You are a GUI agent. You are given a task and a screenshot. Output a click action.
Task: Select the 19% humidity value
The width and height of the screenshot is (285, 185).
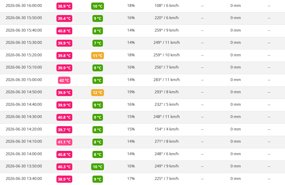(x=131, y=92)
